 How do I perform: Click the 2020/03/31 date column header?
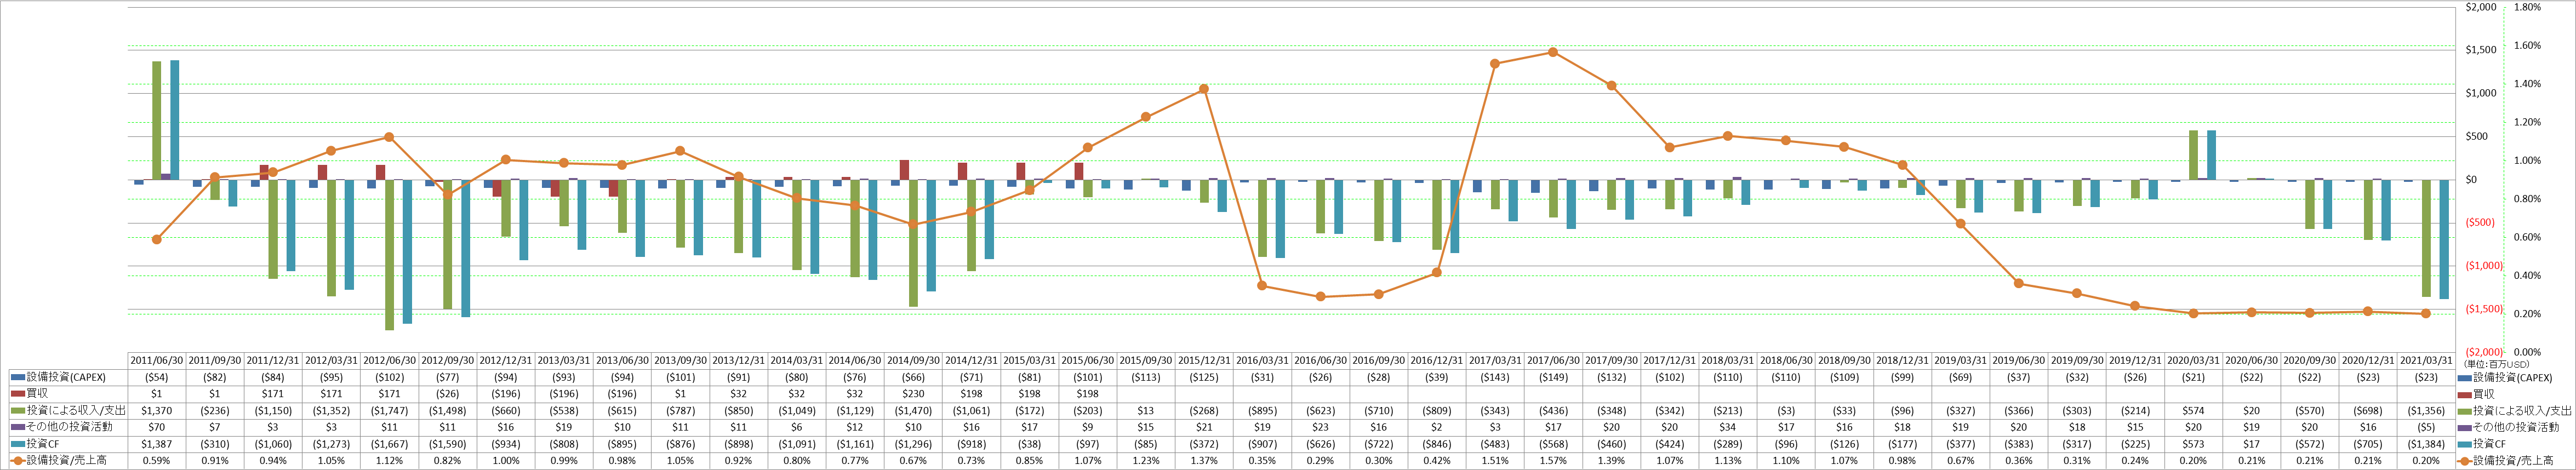[x=2193, y=361]
